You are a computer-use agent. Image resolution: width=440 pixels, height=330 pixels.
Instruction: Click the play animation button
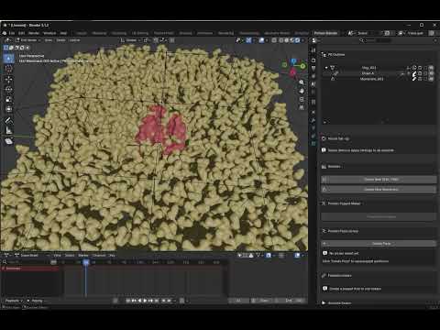[145, 301]
